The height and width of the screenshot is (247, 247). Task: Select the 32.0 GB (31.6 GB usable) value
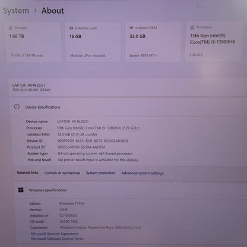77,134
